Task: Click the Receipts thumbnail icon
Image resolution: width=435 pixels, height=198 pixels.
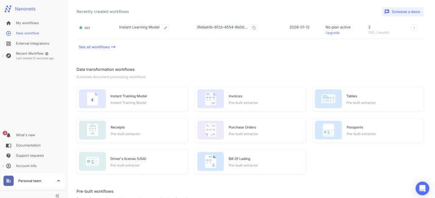Action: point(92,130)
